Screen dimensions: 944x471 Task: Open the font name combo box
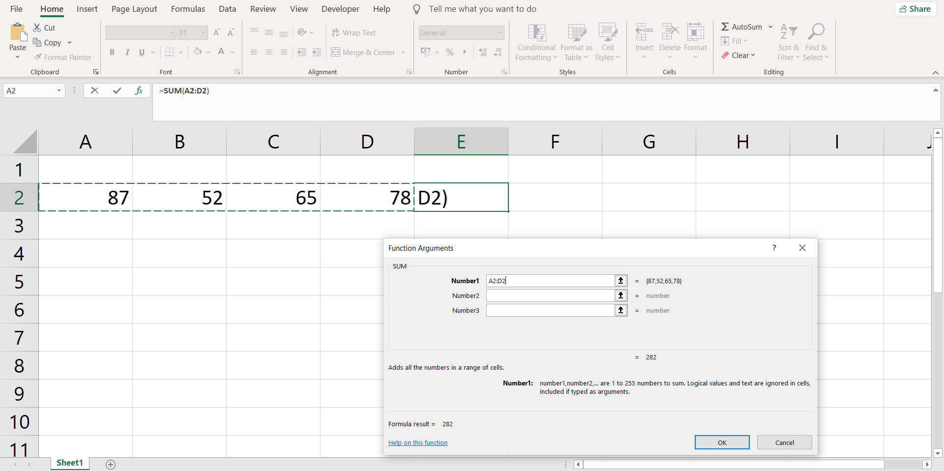[141, 33]
